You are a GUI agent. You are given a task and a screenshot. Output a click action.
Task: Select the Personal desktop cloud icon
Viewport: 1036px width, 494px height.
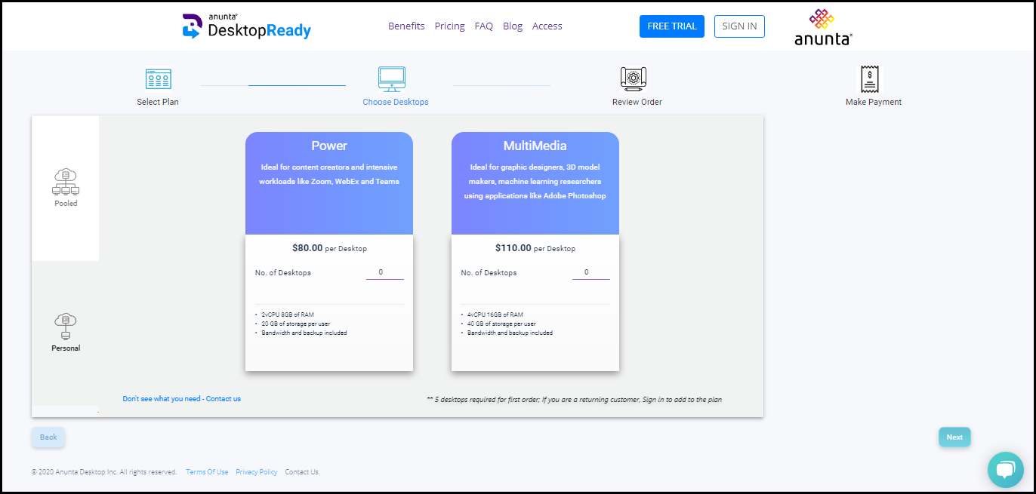coord(66,326)
